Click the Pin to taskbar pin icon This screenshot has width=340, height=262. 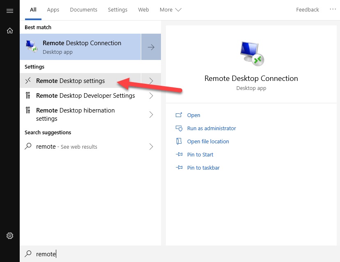point(179,168)
